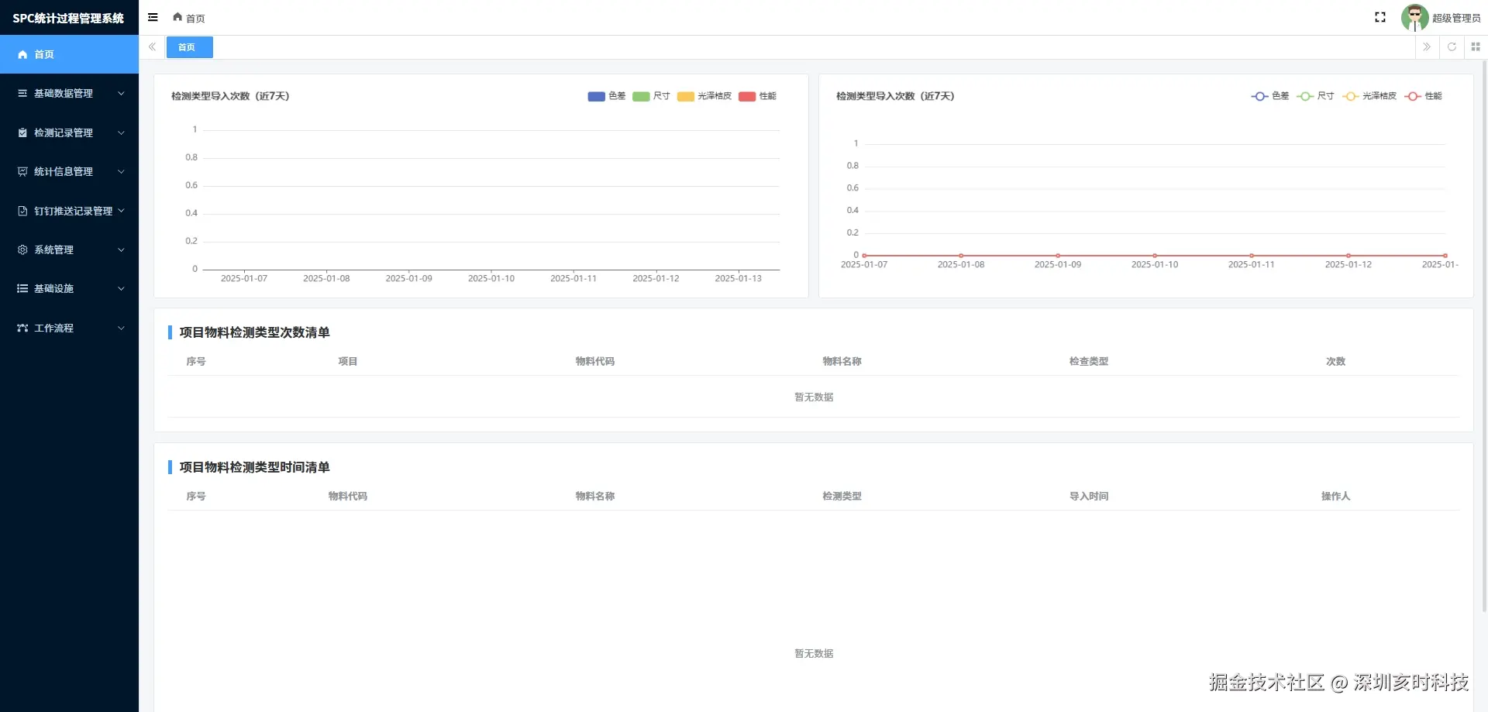Click the 检测类型 column header in 时间清单 table
Viewport: 1488px width, 712px height.
[842, 497]
